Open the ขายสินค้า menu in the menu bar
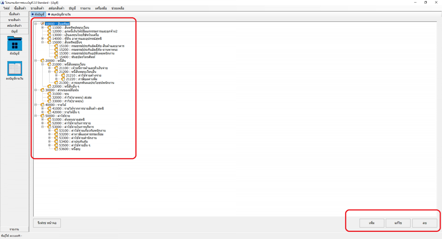 [x=37, y=8]
